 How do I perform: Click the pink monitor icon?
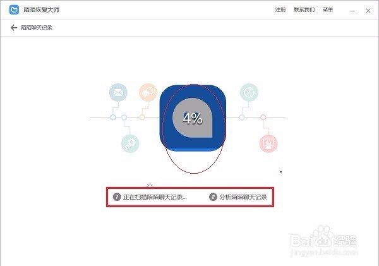point(268,143)
